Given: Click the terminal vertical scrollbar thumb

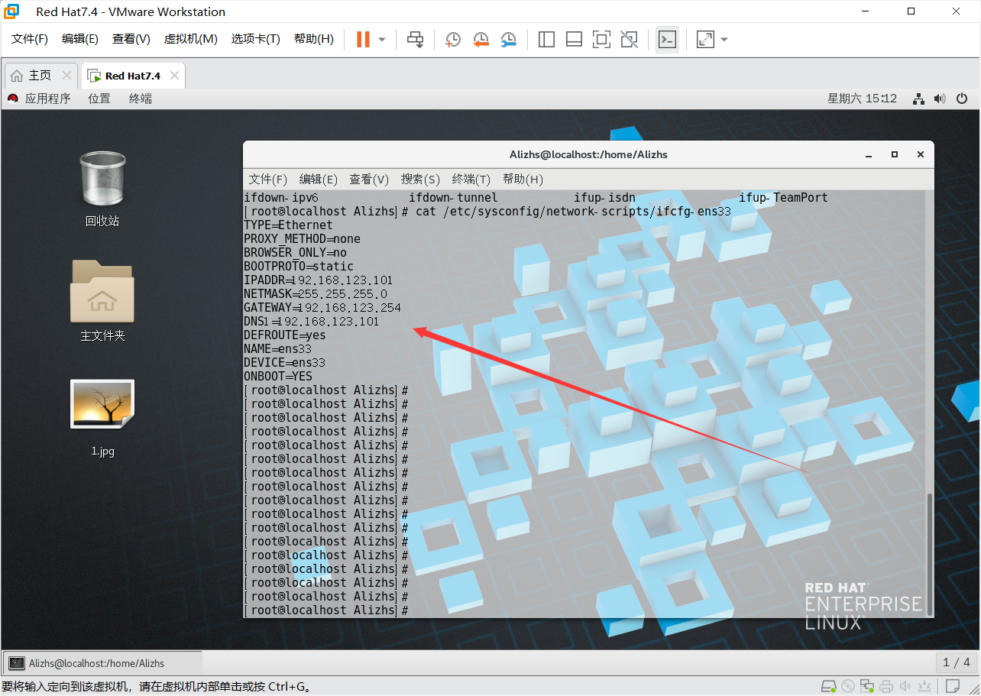Looking at the screenshot, I should coord(929,554).
